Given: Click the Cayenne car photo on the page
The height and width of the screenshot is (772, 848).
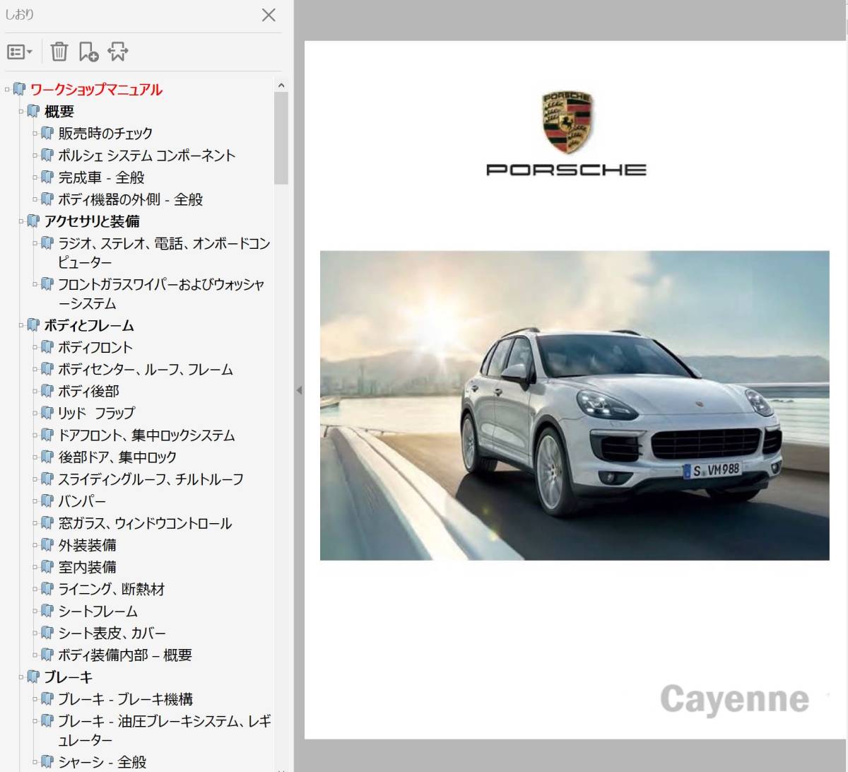Looking at the screenshot, I should [575, 405].
